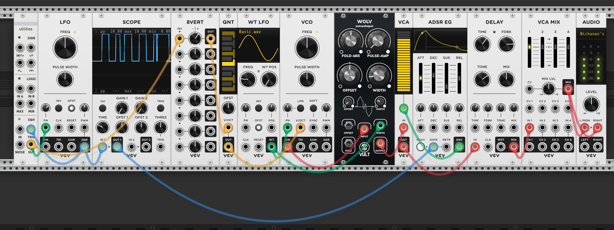Click the WOLV FOLD-MIX knob
This screenshot has height=230, width=614.
point(351,41)
